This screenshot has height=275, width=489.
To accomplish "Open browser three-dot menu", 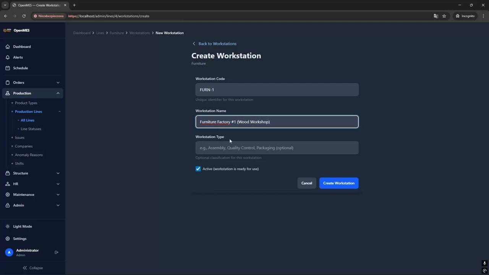I will pyautogui.click(x=483, y=16).
